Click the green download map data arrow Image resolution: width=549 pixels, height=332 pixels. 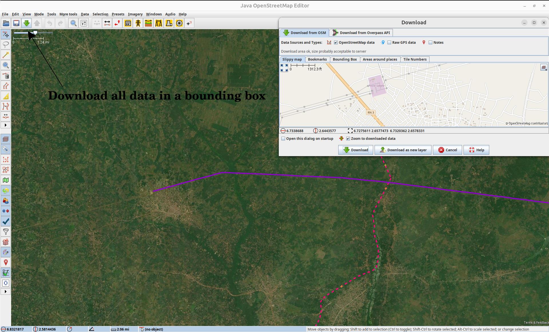click(x=27, y=23)
